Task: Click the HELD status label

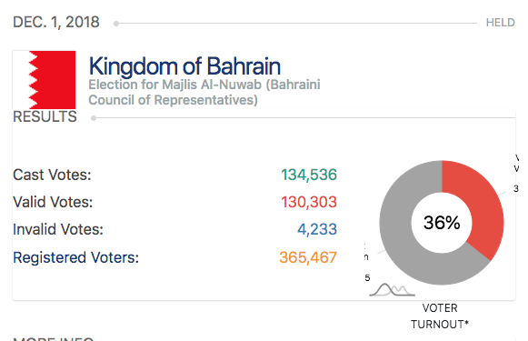Action: click(501, 23)
